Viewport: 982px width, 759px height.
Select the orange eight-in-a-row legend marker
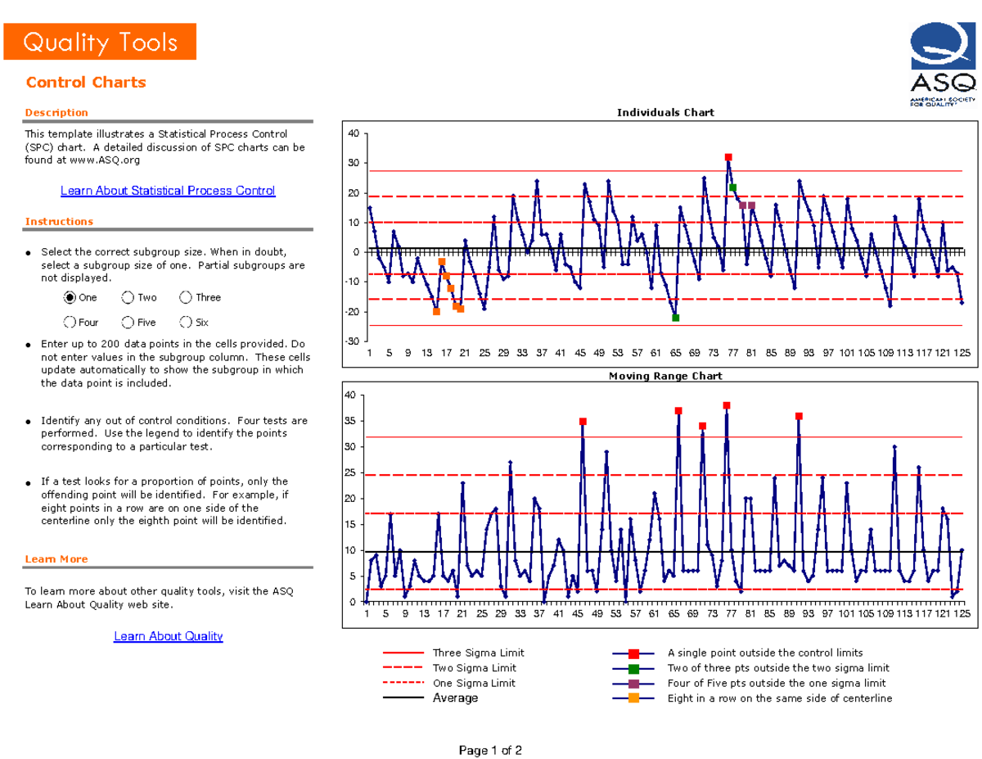pyautogui.click(x=633, y=698)
